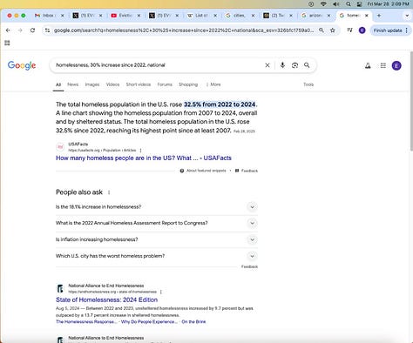The width and height of the screenshot is (413, 343).
Task: Expand 'Is the 18.1% increase in homelessness?'
Action: 157,207
